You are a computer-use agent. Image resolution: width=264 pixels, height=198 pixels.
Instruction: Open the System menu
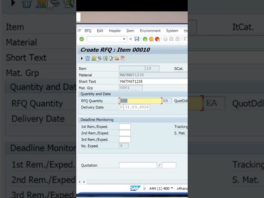coord(172,31)
